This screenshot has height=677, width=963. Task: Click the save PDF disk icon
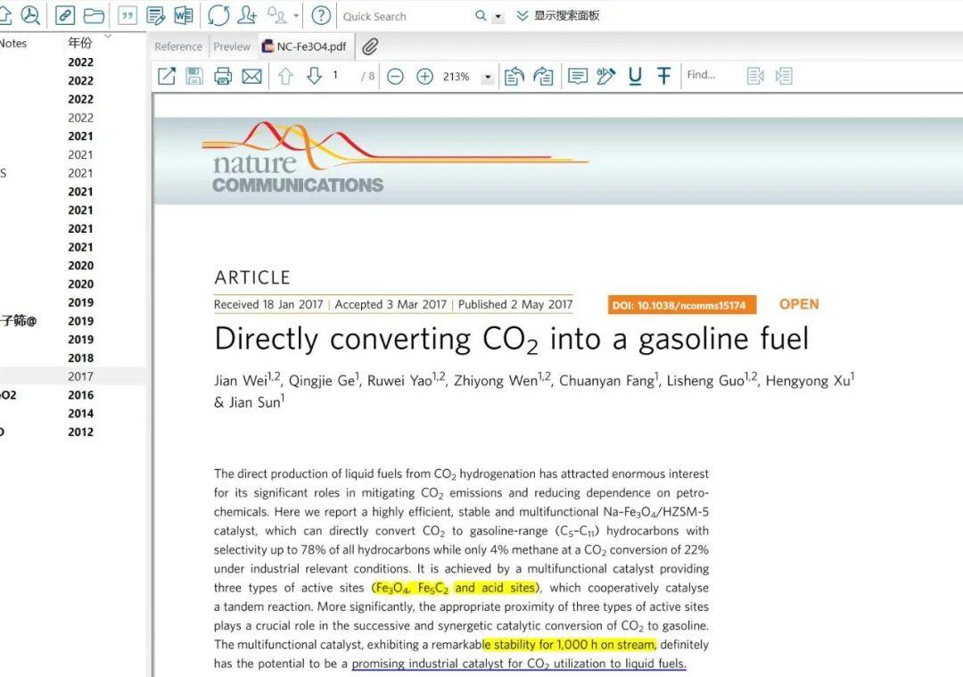pyautogui.click(x=194, y=76)
